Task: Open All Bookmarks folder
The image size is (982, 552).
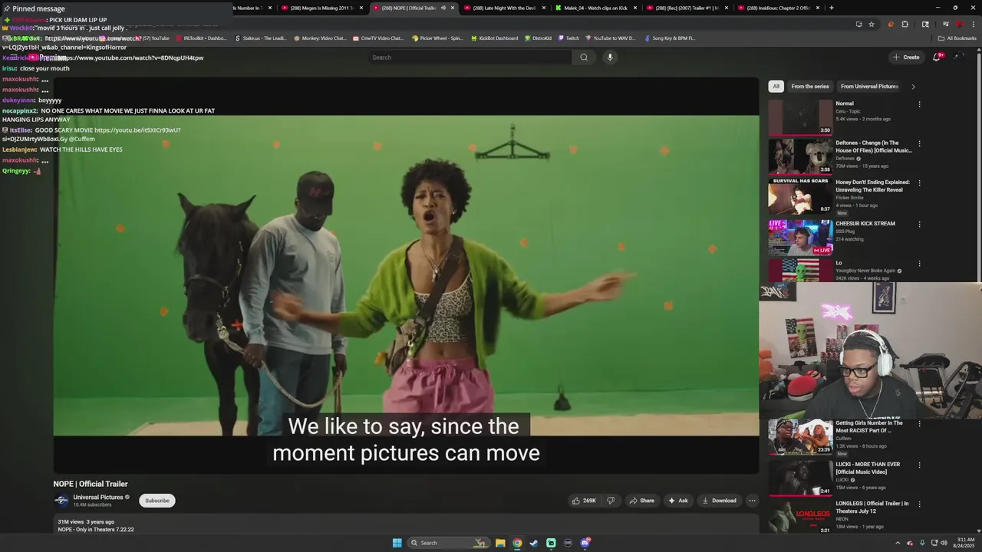Action: point(957,38)
